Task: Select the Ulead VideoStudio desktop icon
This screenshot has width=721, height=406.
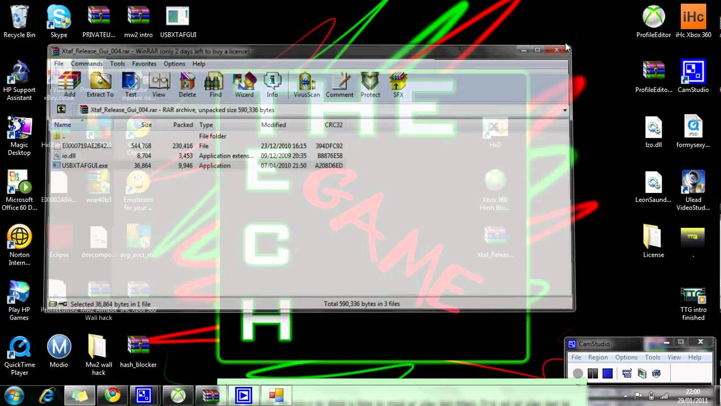Action: pyautogui.click(x=693, y=191)
